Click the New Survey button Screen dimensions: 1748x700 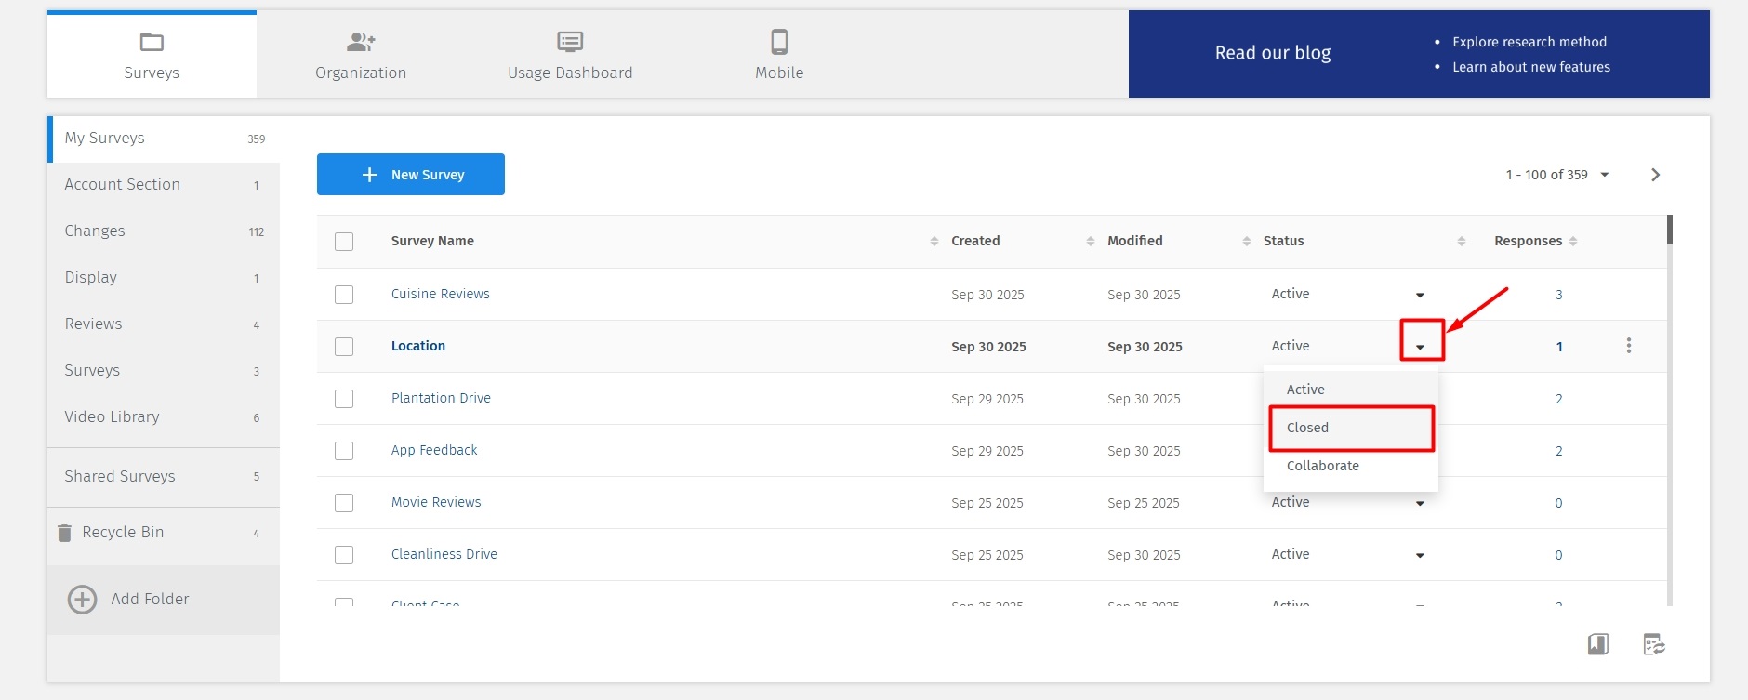click(x=411, y=175)
